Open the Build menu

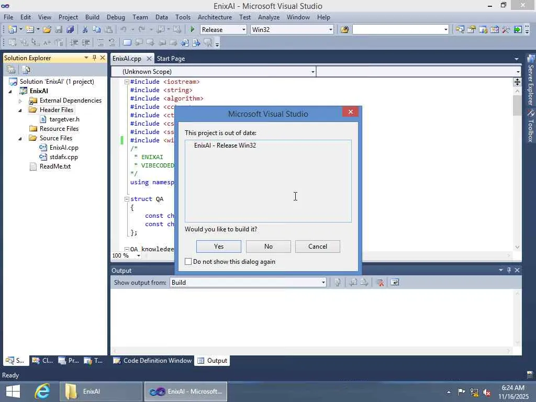[x=92, y=17]
